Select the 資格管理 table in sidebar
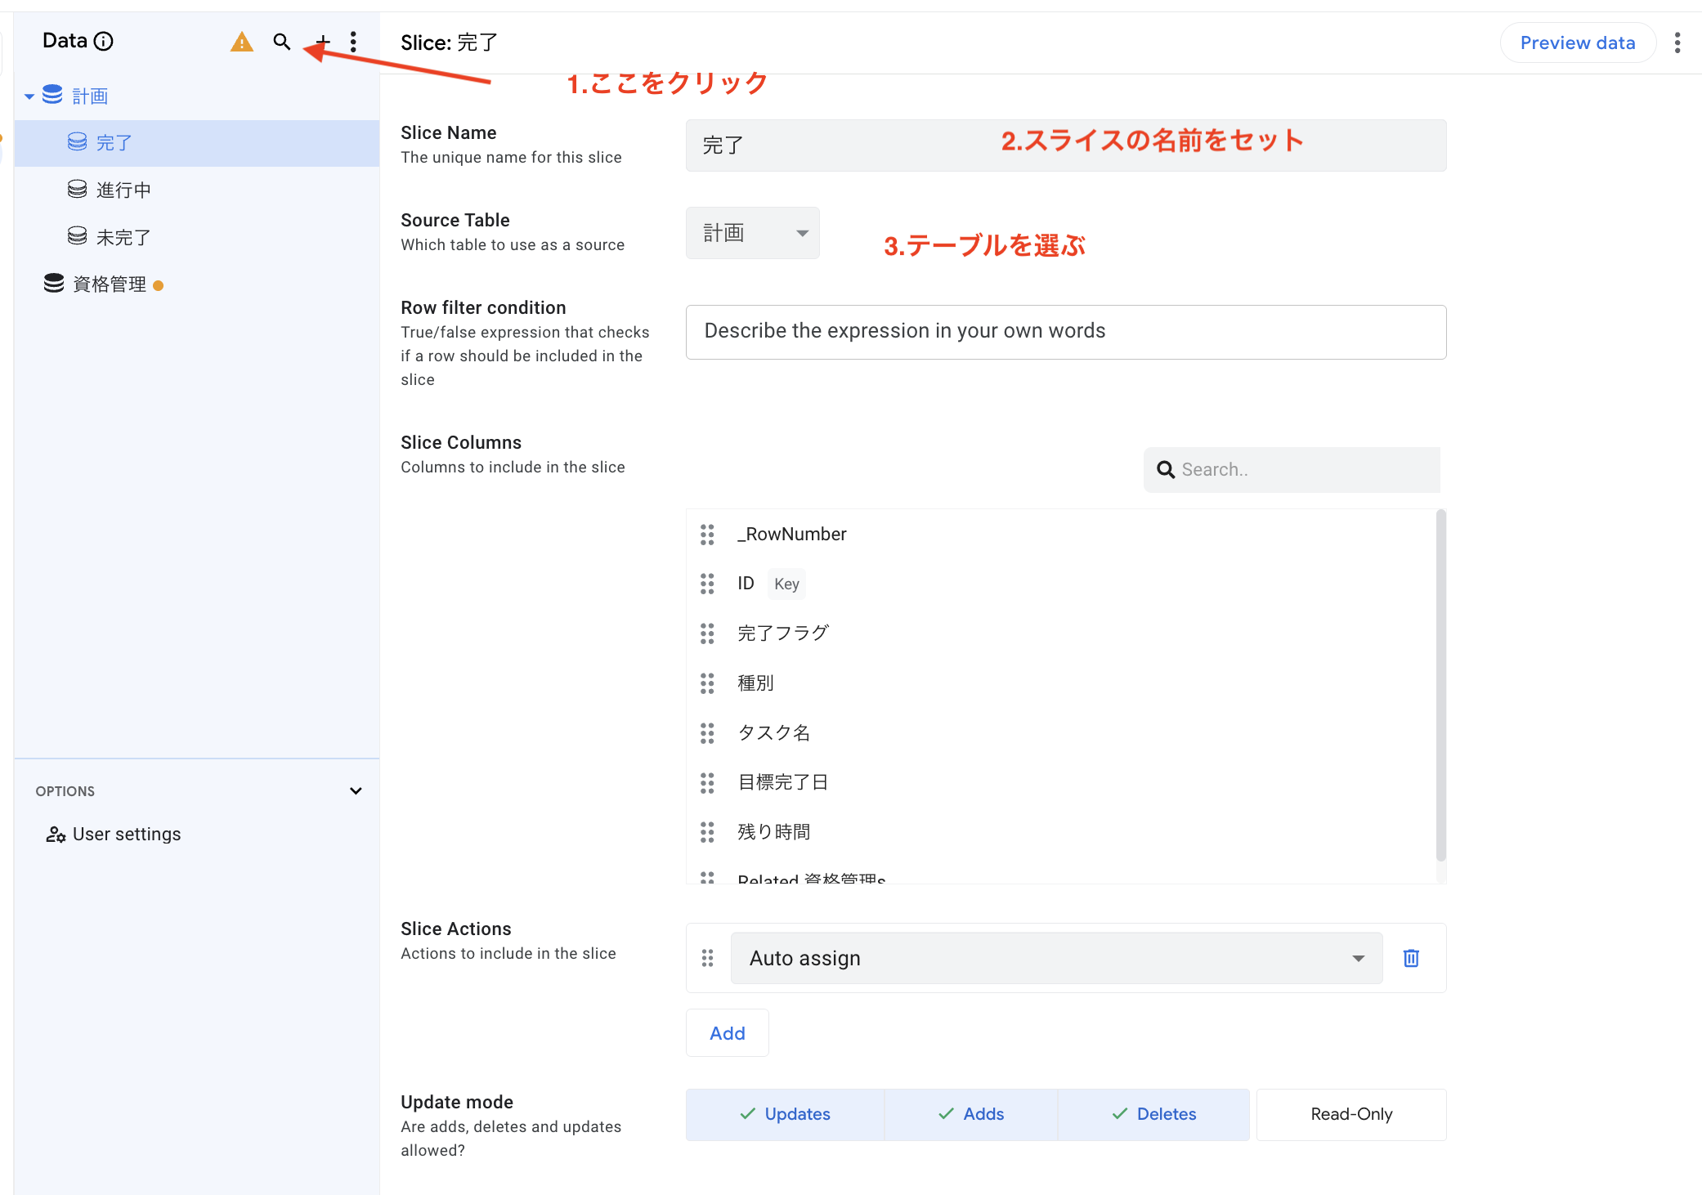Image resolution: width=1702 pixels, height=1195 pixels. 110,284
